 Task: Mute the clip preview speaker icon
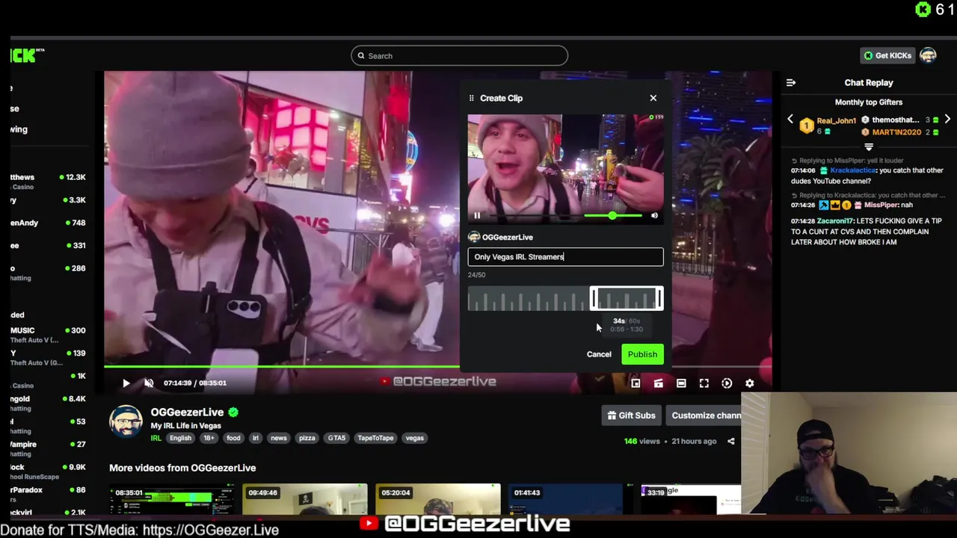[x=654, y=215]
